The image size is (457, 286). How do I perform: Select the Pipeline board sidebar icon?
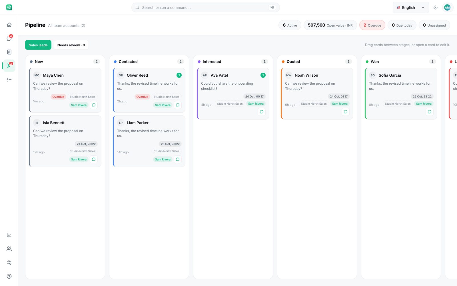(x=9, y=66)
